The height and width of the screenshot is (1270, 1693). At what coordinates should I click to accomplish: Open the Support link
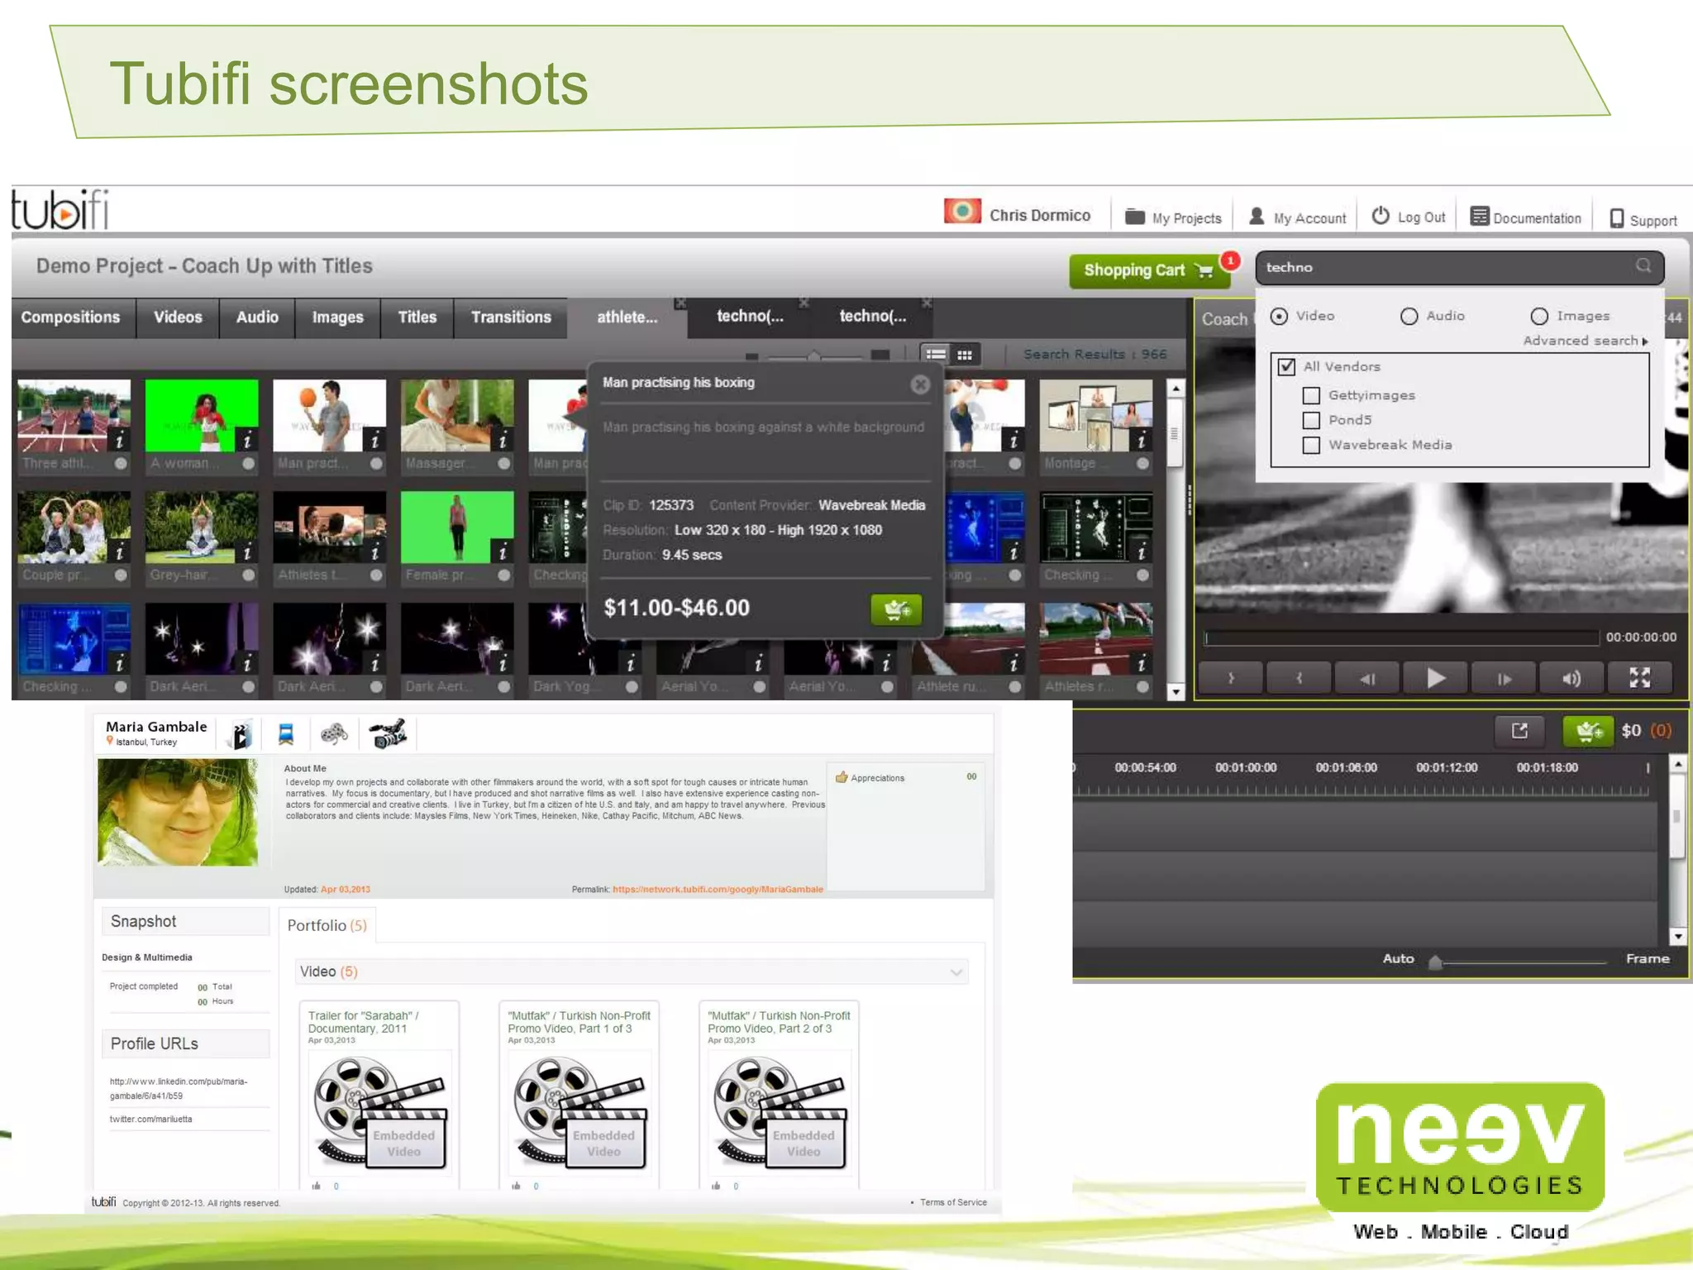click(x=1643, y=219)
